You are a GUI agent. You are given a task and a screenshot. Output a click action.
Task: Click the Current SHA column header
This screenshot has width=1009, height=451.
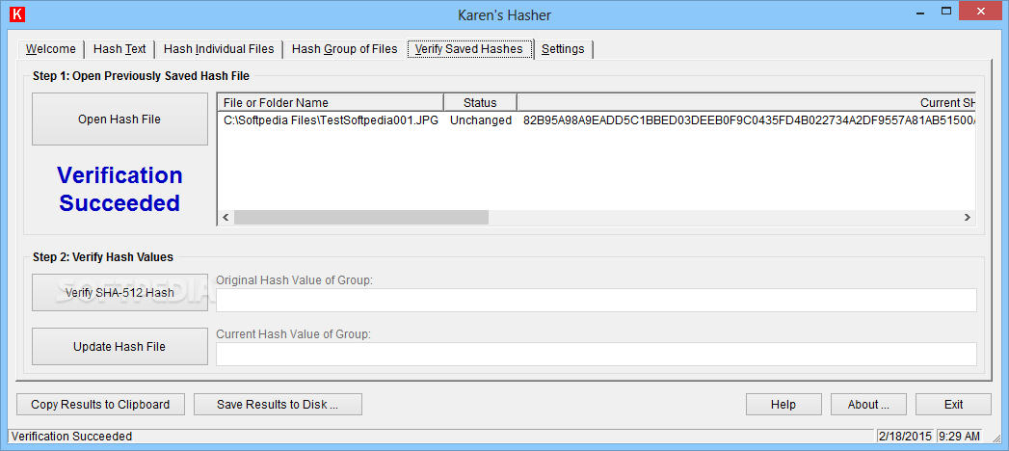click(x=747, y=103)
